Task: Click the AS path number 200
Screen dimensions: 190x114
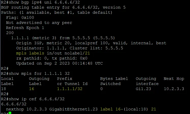Action: (x=10, y=33)
